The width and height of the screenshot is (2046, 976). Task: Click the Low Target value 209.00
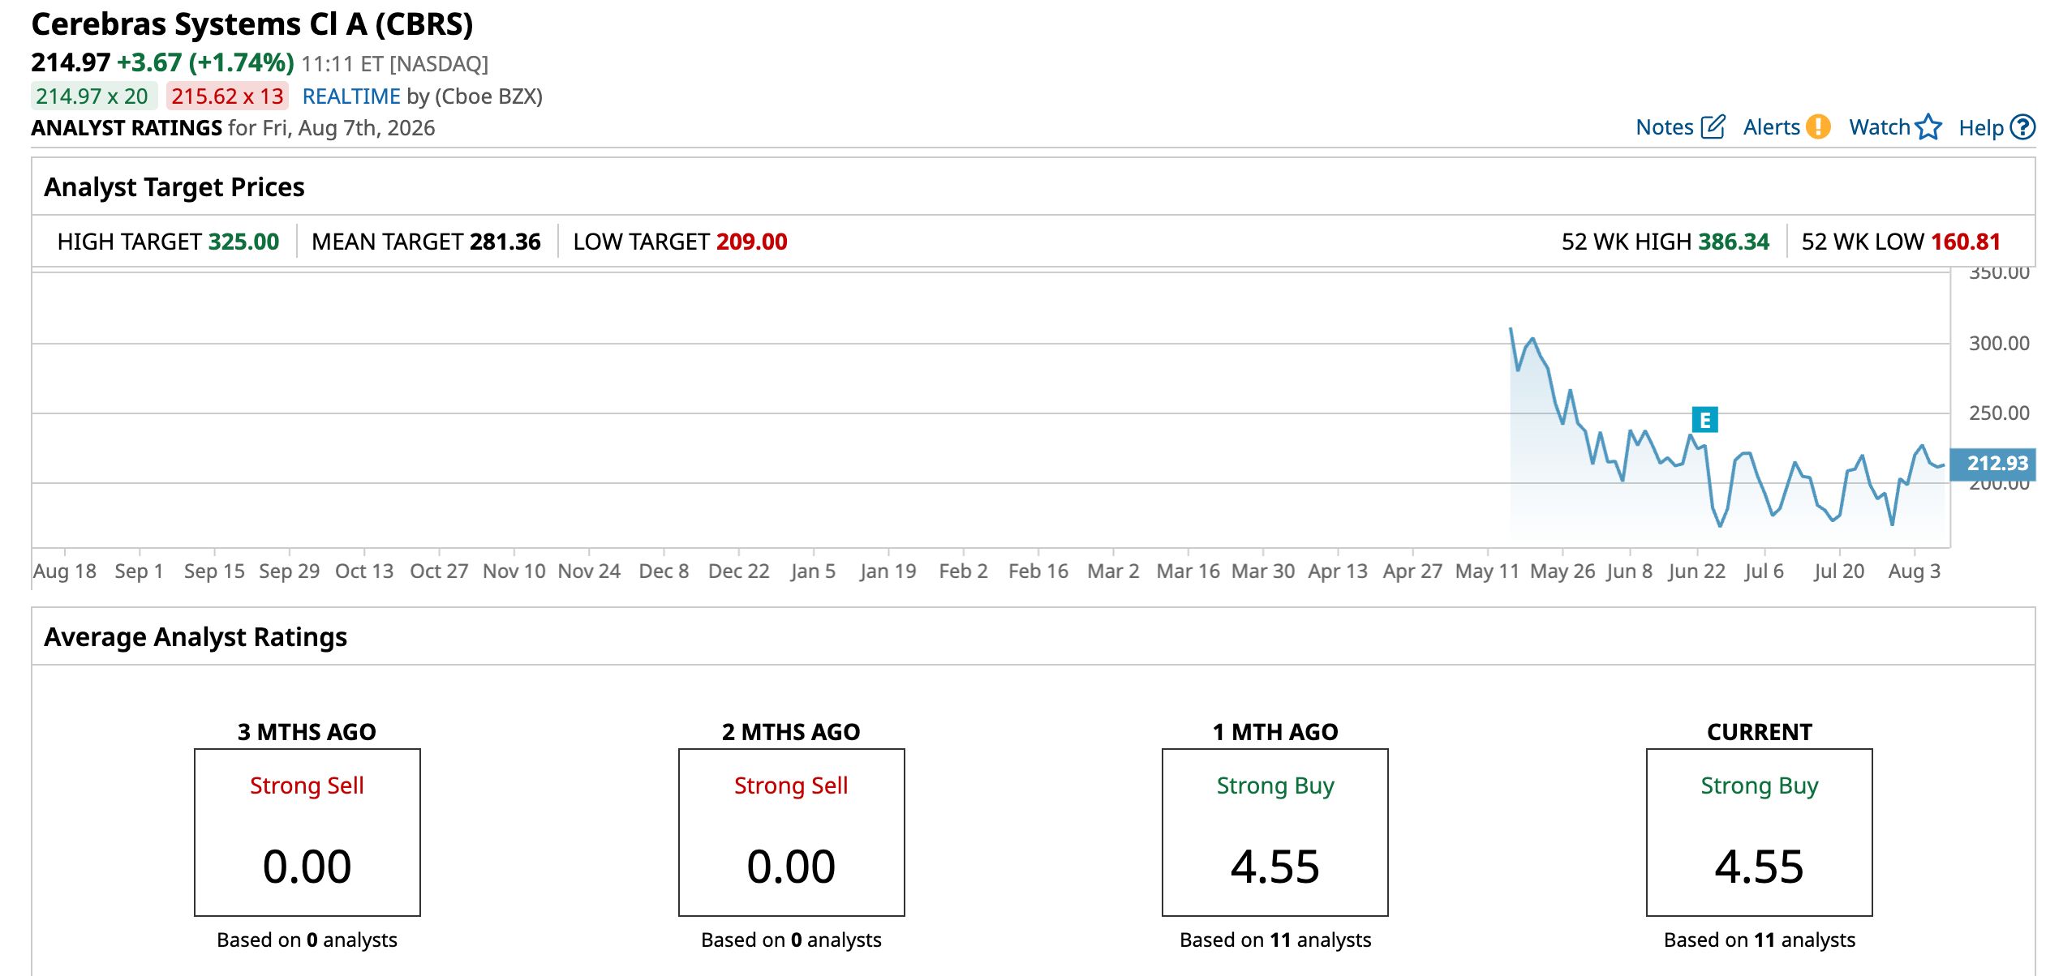tap(751, 242)
